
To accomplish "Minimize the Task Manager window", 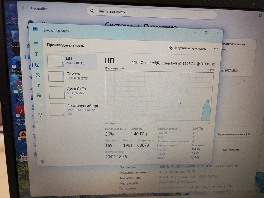I will 195,32.
